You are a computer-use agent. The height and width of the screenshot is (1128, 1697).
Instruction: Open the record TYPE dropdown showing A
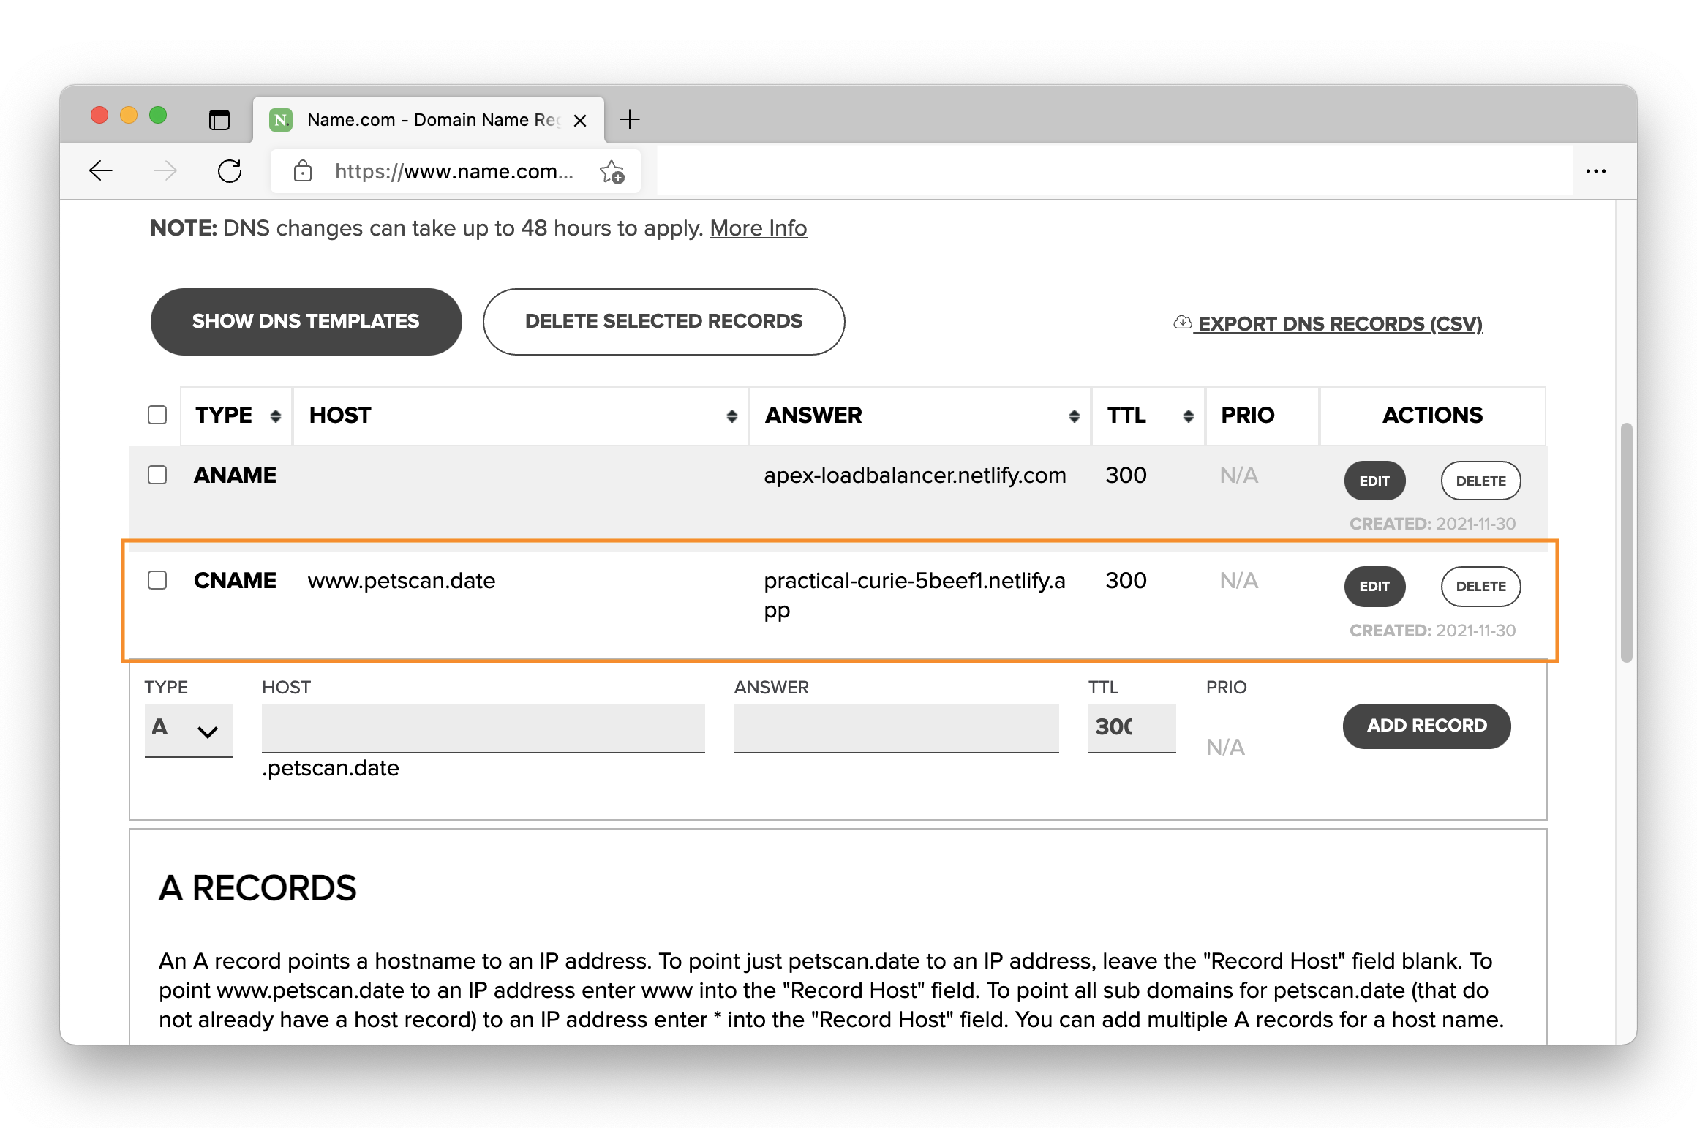coord(188,729)
